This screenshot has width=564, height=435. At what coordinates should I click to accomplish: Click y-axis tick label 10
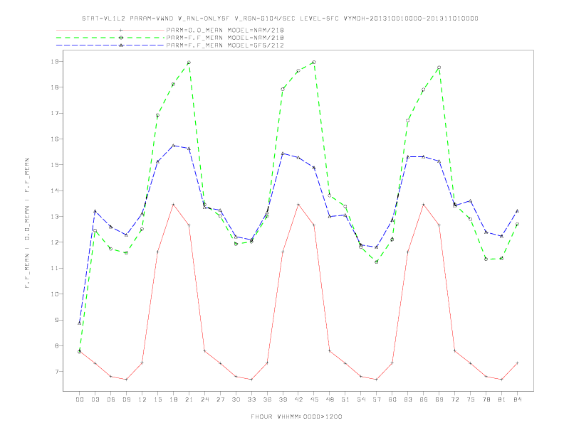[55, 294]
